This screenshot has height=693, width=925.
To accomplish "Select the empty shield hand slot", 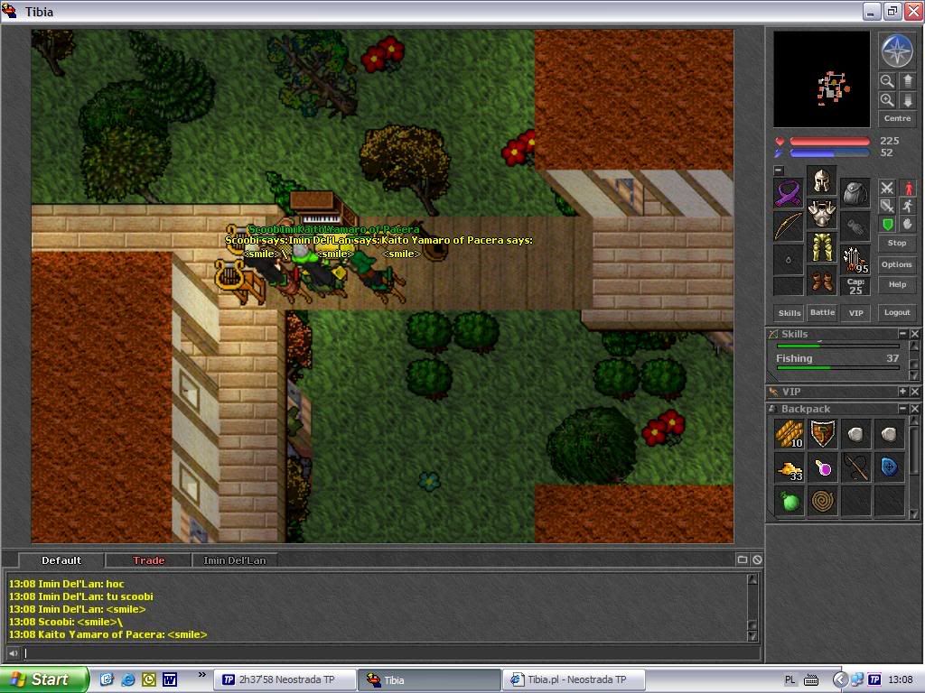I will (855, 226).
